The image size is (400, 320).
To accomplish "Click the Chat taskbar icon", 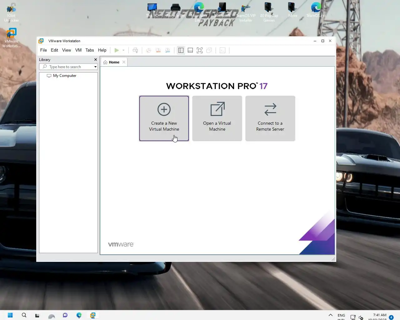I will (65, 315).
